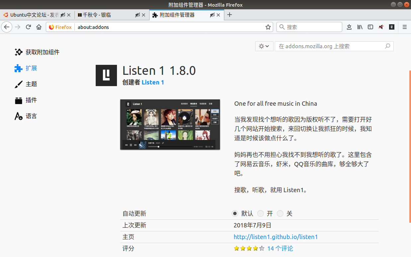Click the Listen 1 1.8.0 title
Screen dimensions: 411x257
point(159,70)
